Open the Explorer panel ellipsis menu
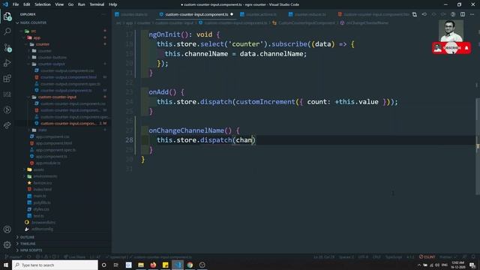480x270 pixels. tap(103, 14)
